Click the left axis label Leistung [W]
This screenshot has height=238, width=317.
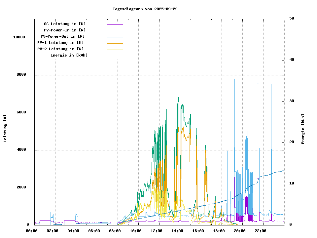point(5,129)
